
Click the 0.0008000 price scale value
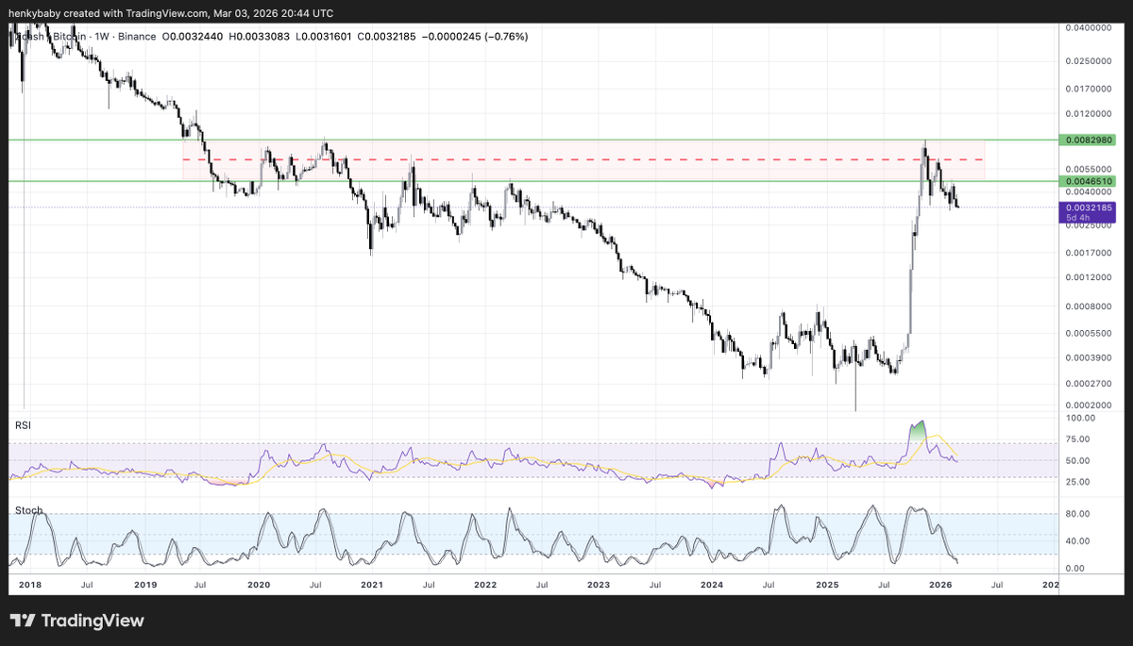[1089, 306]
